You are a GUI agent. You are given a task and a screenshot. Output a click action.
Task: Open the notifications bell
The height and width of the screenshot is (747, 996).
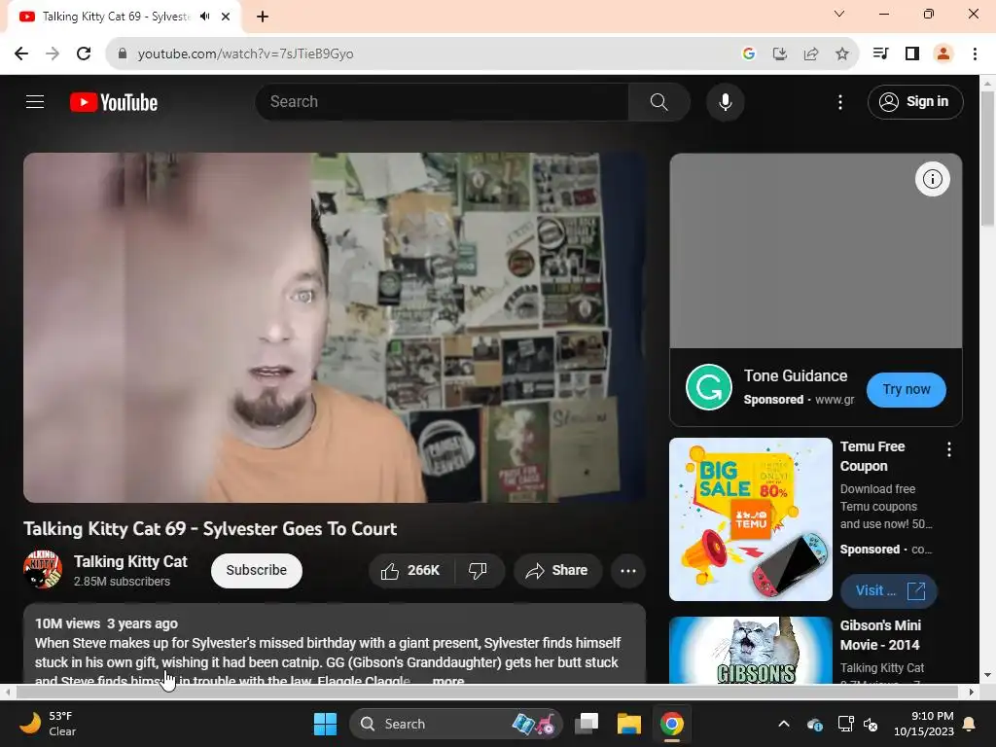click(x=970, y=724)
